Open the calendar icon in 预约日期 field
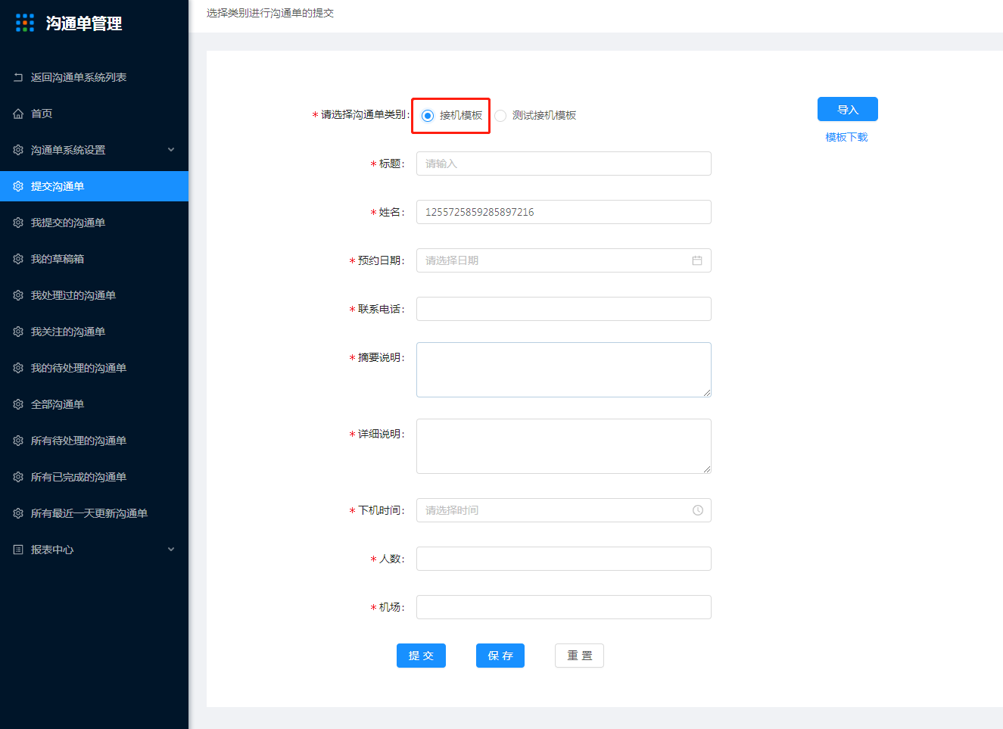 697,260
